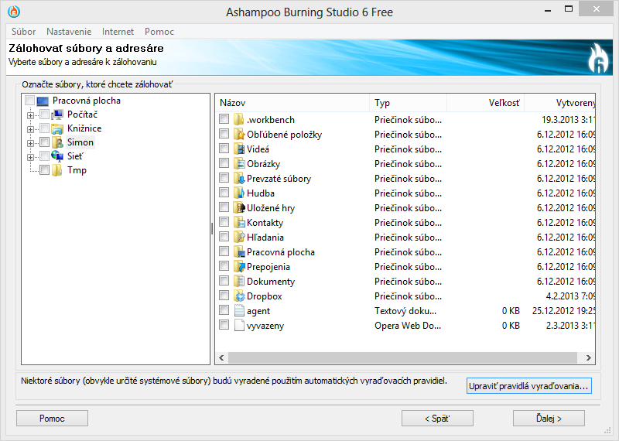The width and height of the screenshot is (619, 441).
Task: Check the Pracovná plocha tree checkbox
Action: pos(29,101)
